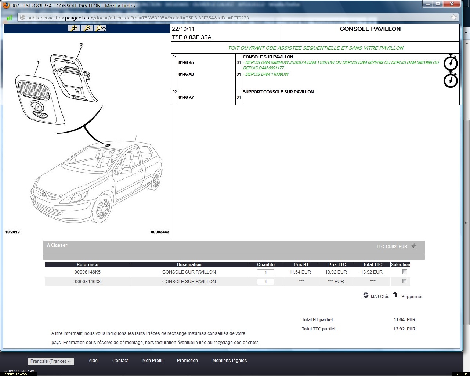470x376 pixels.
Task: Click the MAJ Qtés refresh icon
Action: coord(366,295)
